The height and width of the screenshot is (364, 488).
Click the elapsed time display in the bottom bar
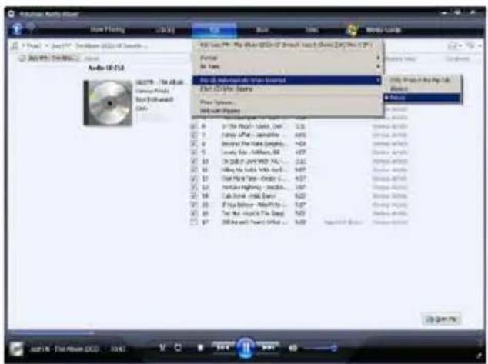tap(119, 349)
